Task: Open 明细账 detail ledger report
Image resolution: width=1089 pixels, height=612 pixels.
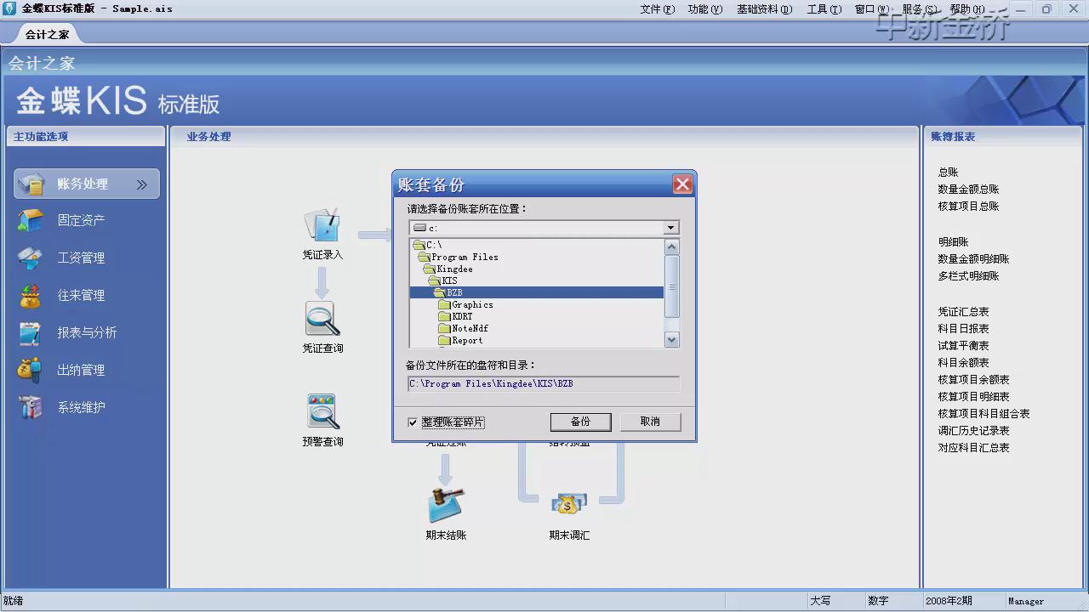Action: 953,242
